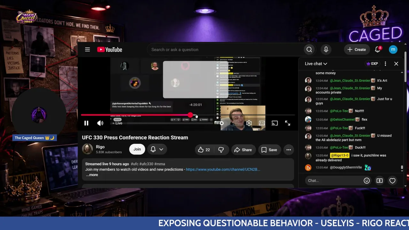Click the 0XP crown badge
This screenshot has height=230, width=409.
(372, 64)
